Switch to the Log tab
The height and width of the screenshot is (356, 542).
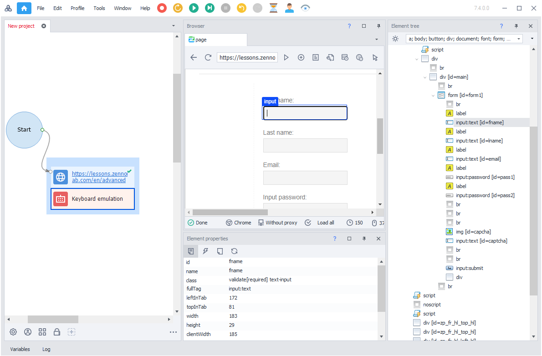46,349
